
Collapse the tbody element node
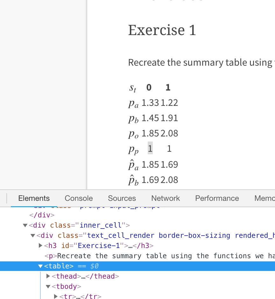(x=48, y=286)
